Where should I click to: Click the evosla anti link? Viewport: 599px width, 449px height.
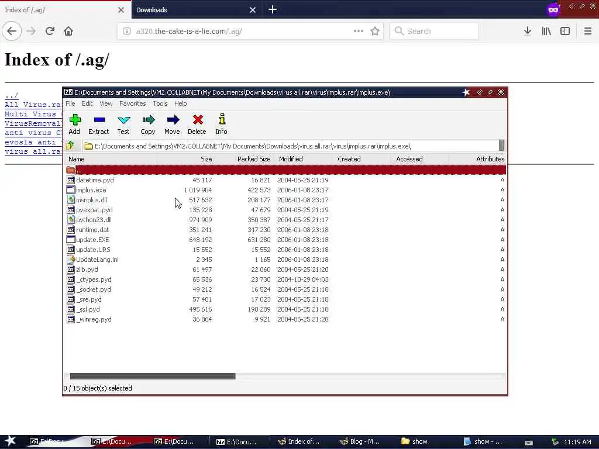(x=33, y=142)
